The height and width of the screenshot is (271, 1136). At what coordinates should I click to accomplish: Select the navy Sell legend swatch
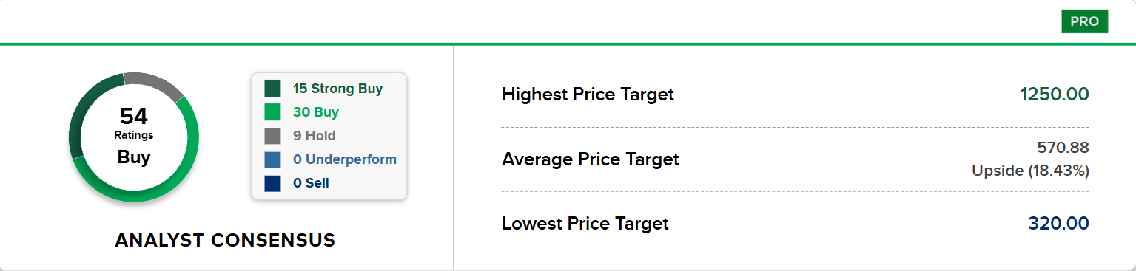click(272, 183)
